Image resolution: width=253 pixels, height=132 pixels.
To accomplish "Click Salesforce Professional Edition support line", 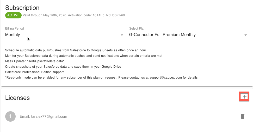I will (34, 72).
